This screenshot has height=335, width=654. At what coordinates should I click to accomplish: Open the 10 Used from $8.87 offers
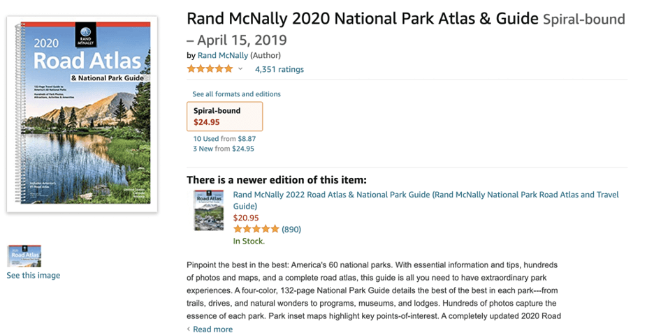(224, 139)
